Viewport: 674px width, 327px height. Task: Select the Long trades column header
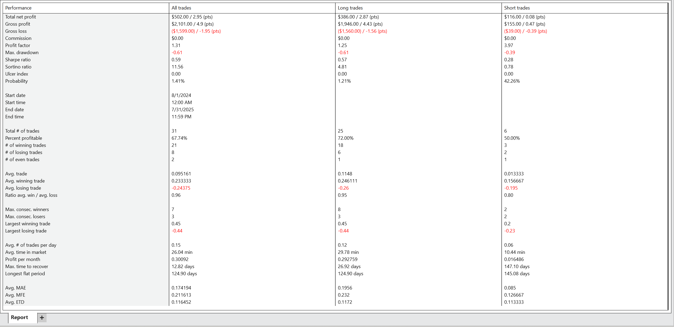pos(350,8)
